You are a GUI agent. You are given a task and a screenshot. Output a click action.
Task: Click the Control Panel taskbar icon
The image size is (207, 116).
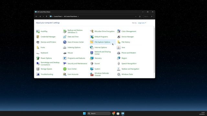123,113
